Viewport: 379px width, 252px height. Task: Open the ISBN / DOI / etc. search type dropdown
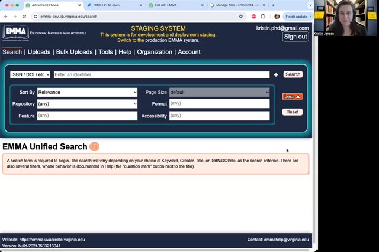pyautogui.click(x=30, y=75)
